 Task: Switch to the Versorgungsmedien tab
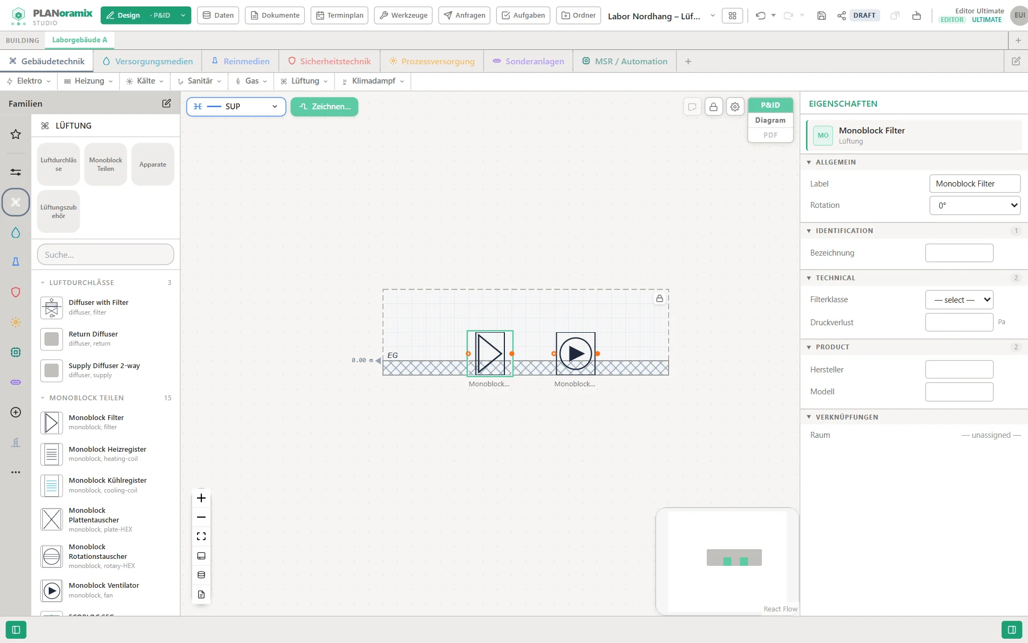coord(147,61)
